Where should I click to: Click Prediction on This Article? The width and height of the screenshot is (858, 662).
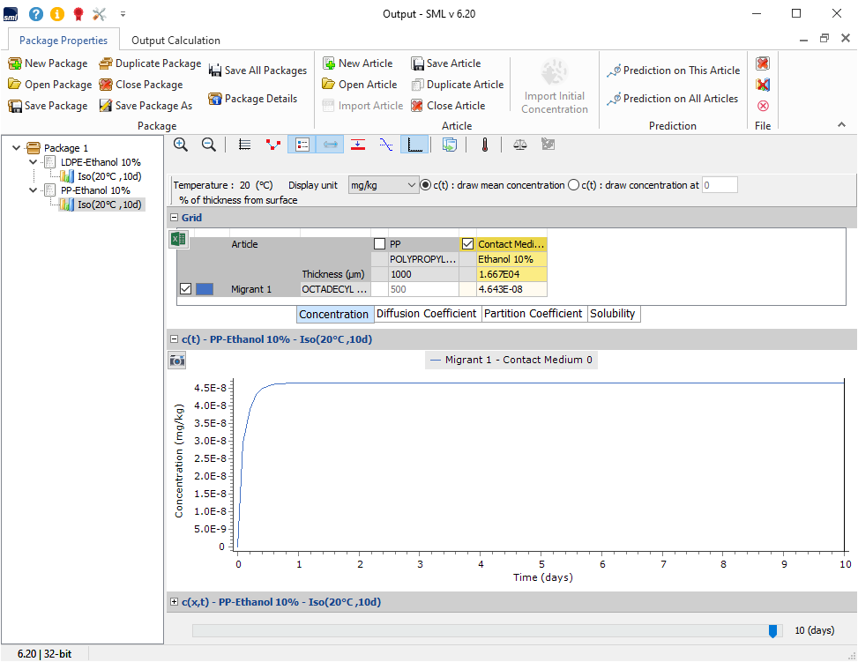coord(674,71)
